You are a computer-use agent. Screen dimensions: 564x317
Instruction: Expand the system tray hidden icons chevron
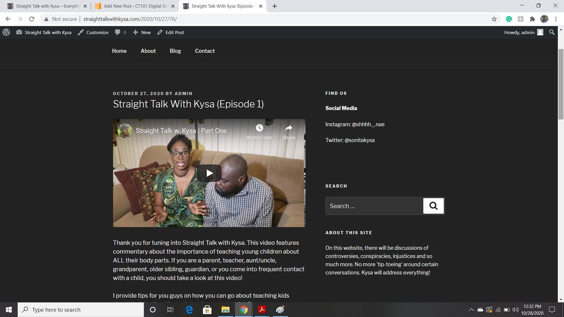pos(471,310)
